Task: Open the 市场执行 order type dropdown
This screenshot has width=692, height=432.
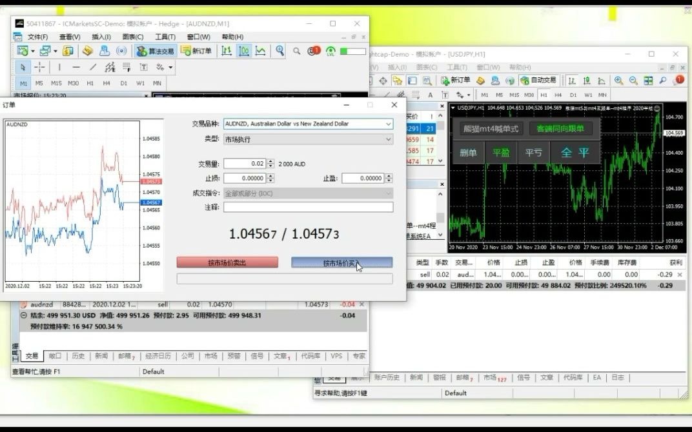Action: pyautogui.click(x=387, y=139)
